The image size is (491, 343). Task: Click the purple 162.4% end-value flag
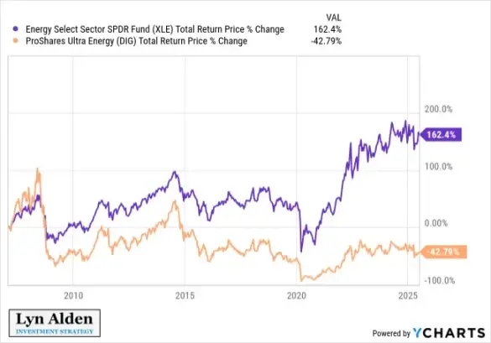[x=441, y=135]
